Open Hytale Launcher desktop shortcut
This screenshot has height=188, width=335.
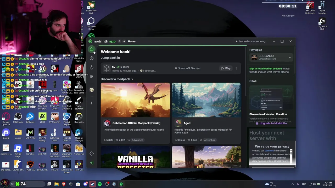click(322, 8)
